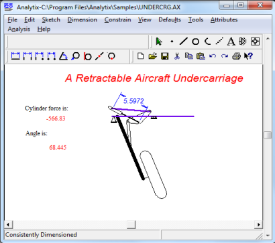This screenshot has width=275, height=243.
Task: Select the radius dimension tool with blue arrow
Action: coord(75,56)
